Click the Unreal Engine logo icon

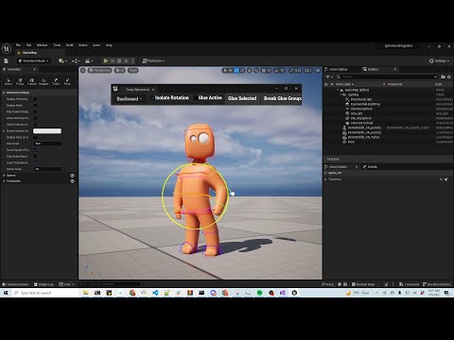pyautogui.click(x=7, y=49)
